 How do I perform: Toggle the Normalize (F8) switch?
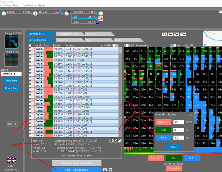173,45
